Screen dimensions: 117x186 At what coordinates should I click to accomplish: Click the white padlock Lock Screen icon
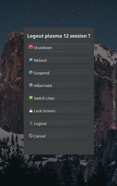click(x=31, y=110)
